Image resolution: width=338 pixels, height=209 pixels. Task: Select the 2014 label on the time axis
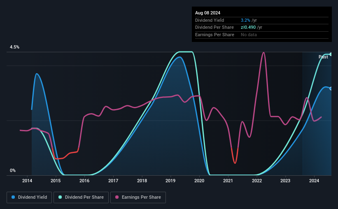pyautogui.click(x=27, y=181)
